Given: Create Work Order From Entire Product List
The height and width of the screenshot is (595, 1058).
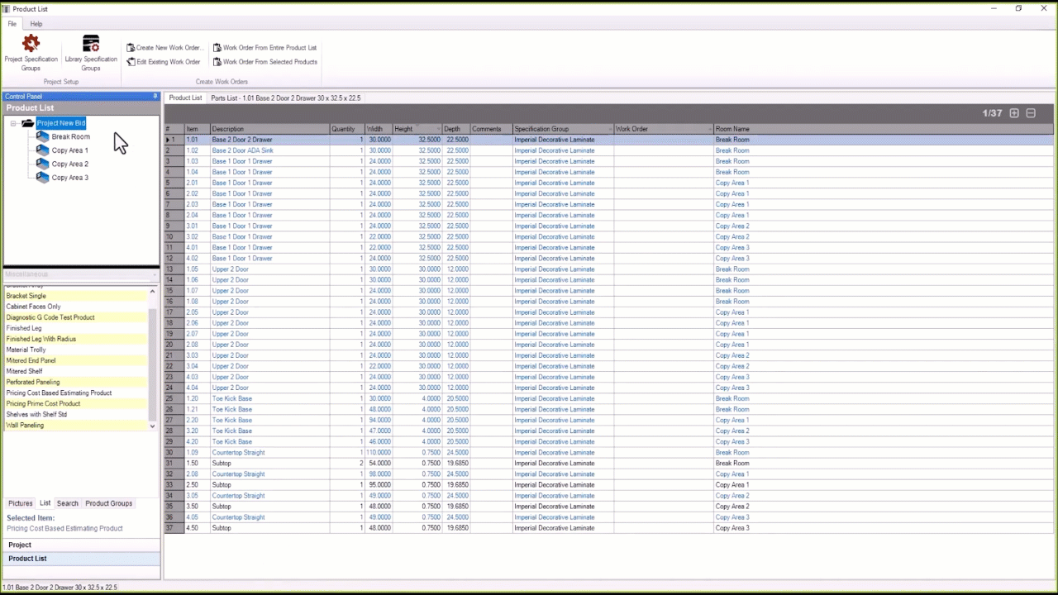Looking at the screenshot, I should coord(264,48).
